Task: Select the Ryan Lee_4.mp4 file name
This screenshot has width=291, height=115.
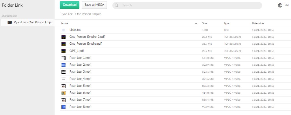Action: point(80,79)
